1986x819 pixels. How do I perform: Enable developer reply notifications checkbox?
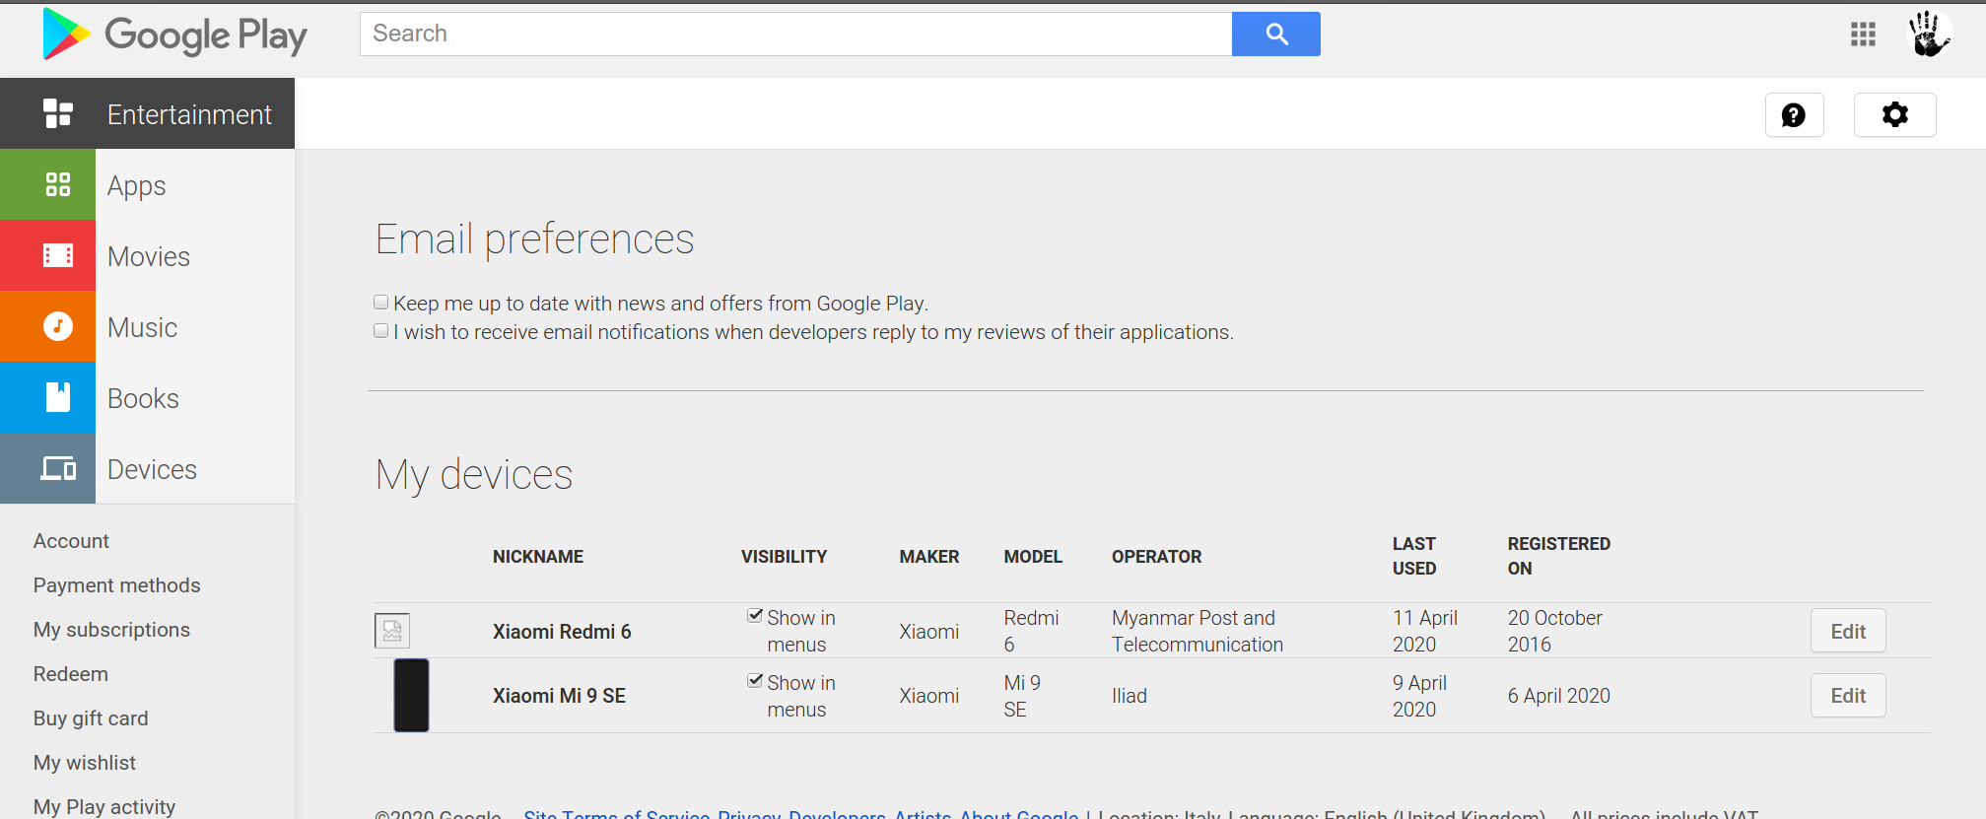(x=380, y=330)
